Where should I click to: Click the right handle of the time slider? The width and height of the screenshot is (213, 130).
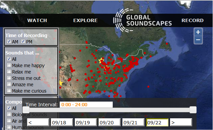(x=193, y=110)
